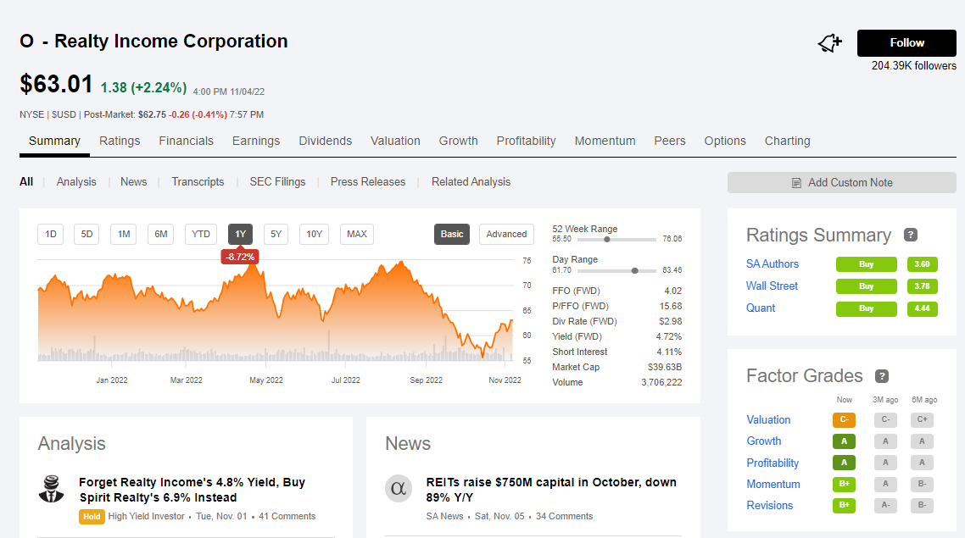Switch chart to Basic mode
Image resolution: width=965 pixels, height=538 pixels.
point(452,234)
